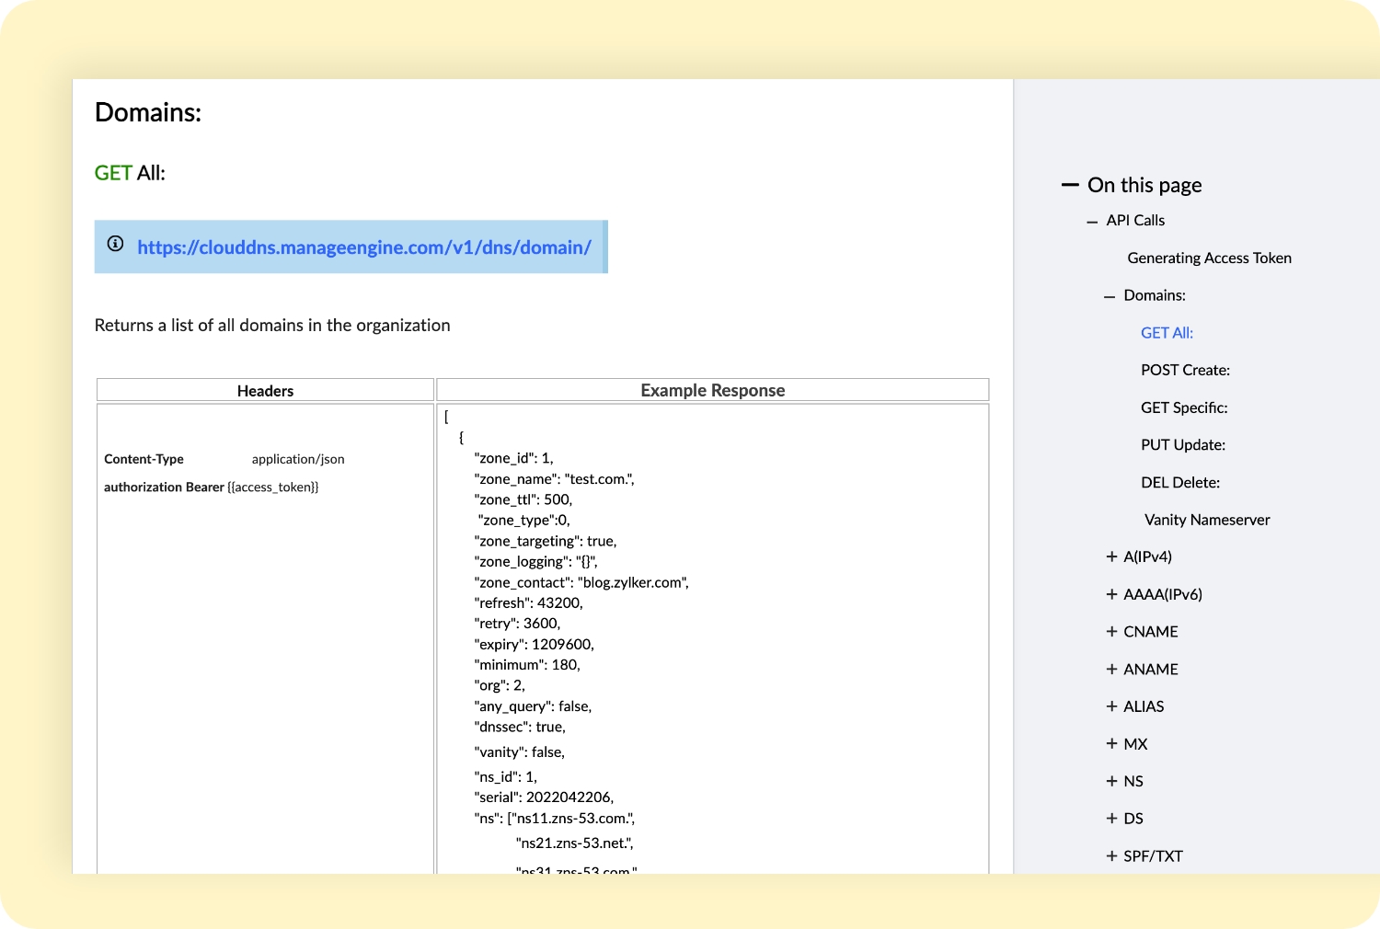Click the "ns21.zns-53.net." nameserver line
Image resolution: width=1380 pixels, height=929 pixels.
point(575,843)
